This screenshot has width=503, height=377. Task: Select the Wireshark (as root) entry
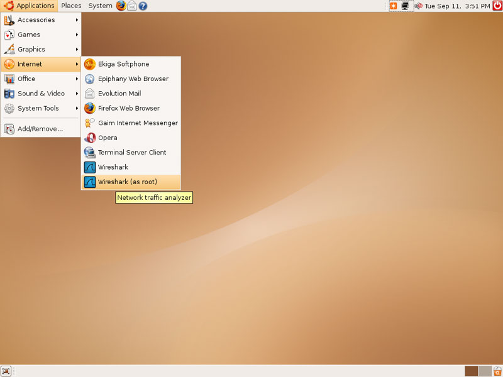pos(131,182)
